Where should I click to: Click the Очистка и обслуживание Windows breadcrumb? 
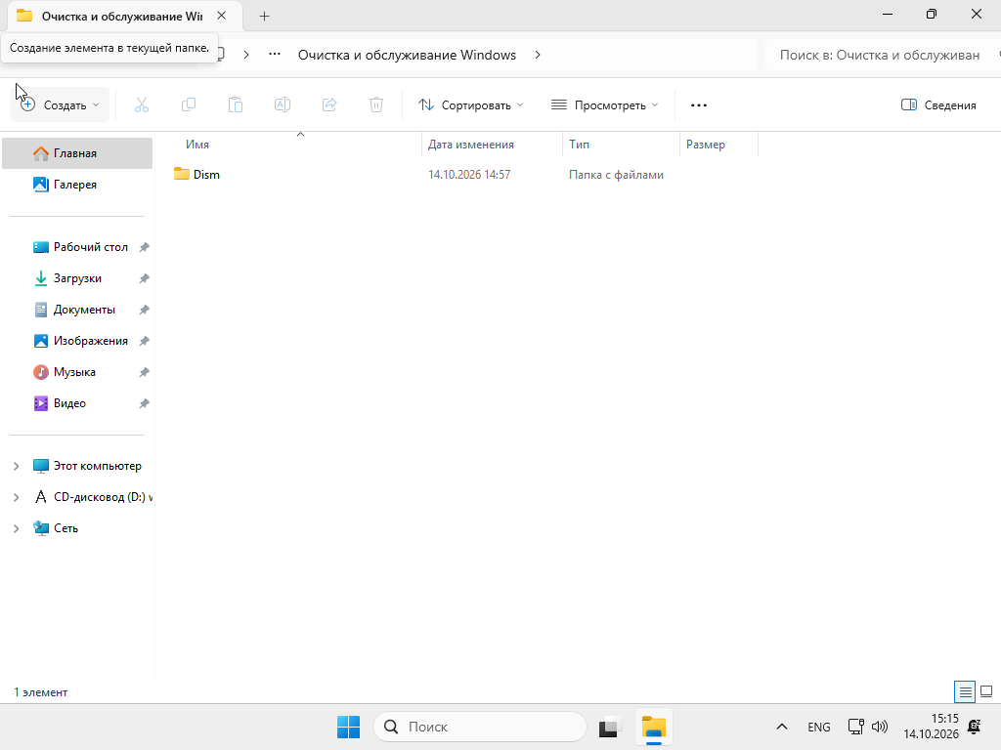tap(407, 56)
